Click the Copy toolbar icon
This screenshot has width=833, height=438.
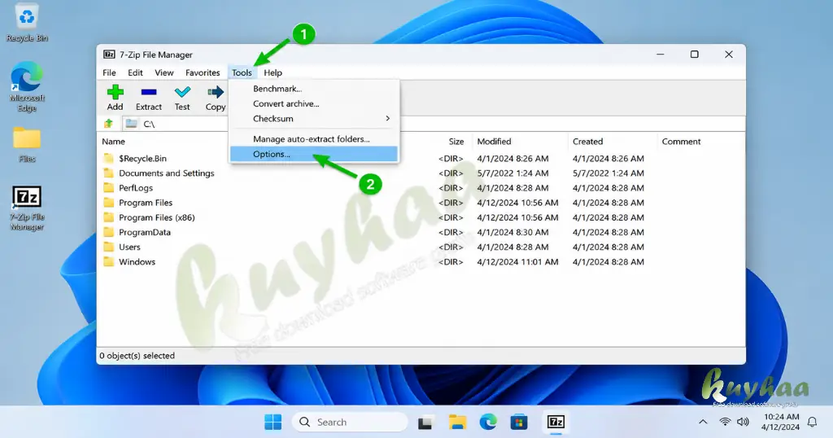pyautogui.click(x=215, y=93)
